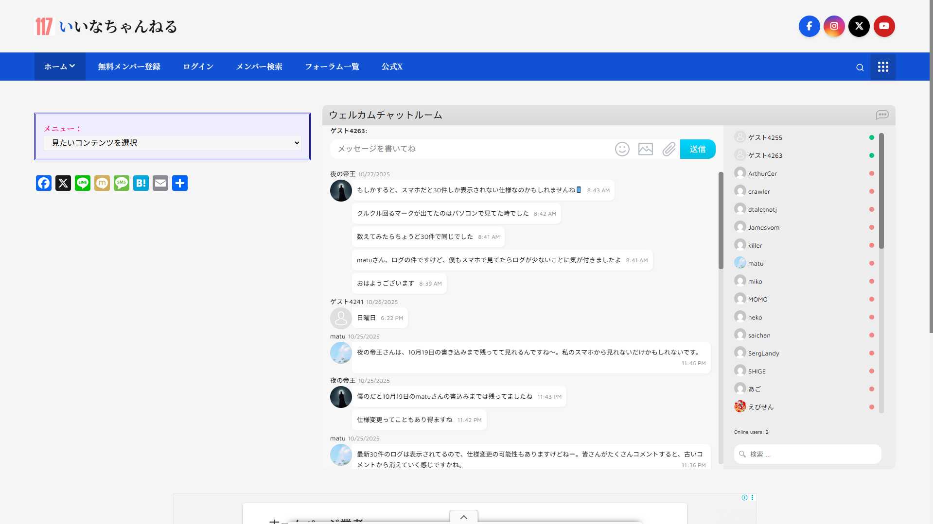The image size is (933, 524).
Task: Click the paperclip attachment icon
Action: (669, 149)
